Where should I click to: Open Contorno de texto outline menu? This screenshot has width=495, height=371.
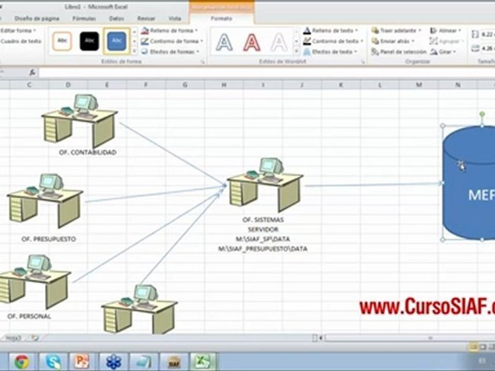(333, 41)
